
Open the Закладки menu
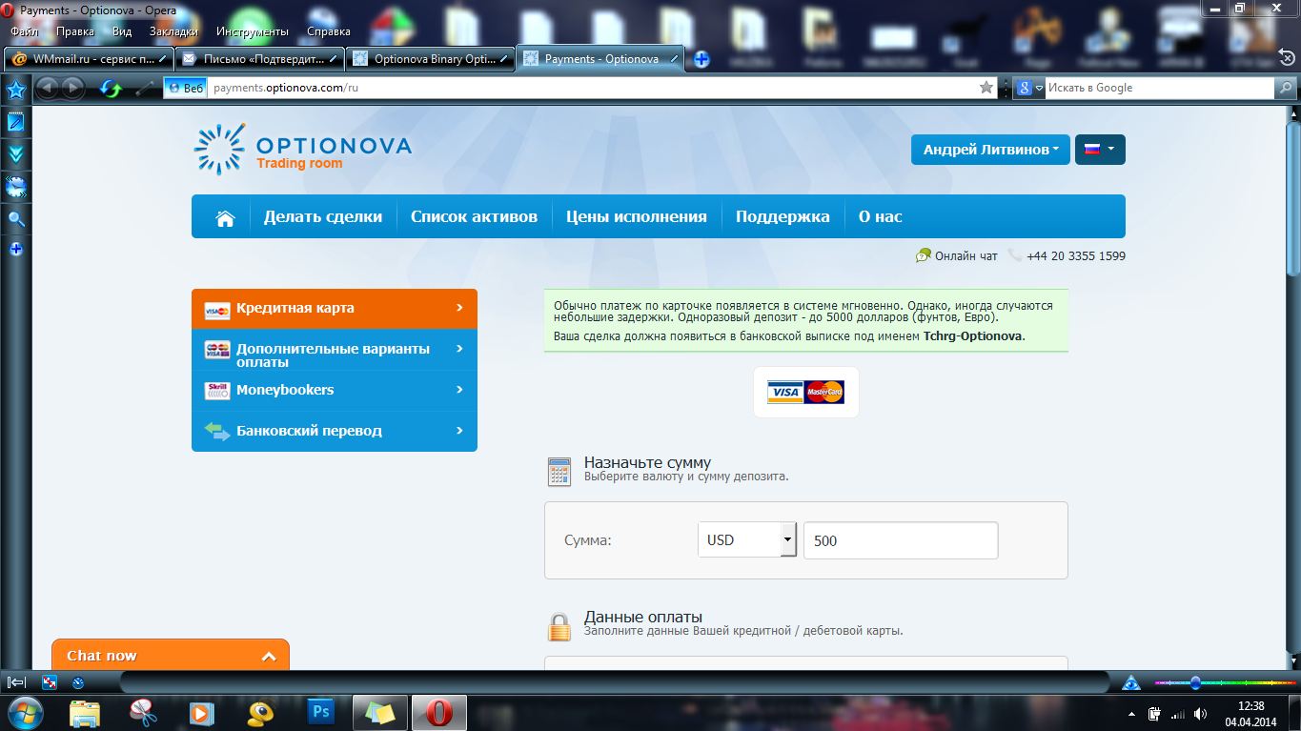(173, 31)
